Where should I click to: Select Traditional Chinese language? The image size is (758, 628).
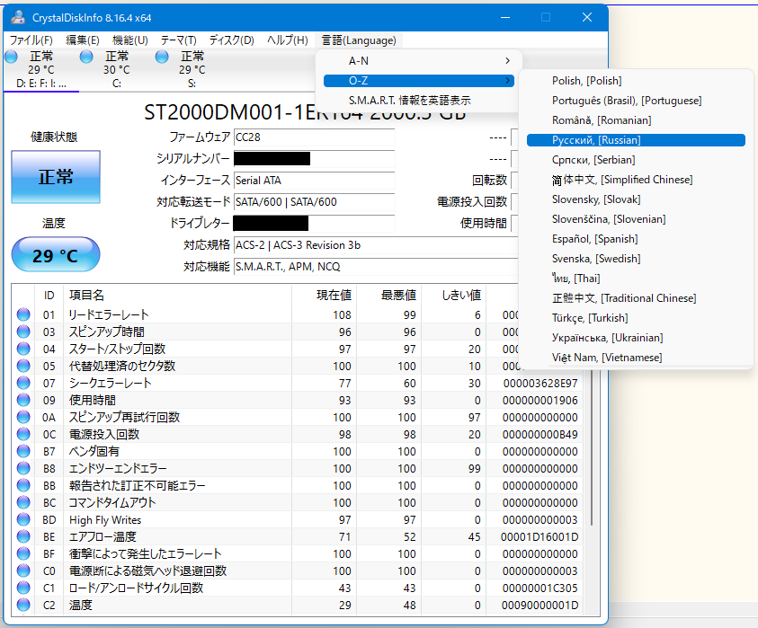pos(636,298)
